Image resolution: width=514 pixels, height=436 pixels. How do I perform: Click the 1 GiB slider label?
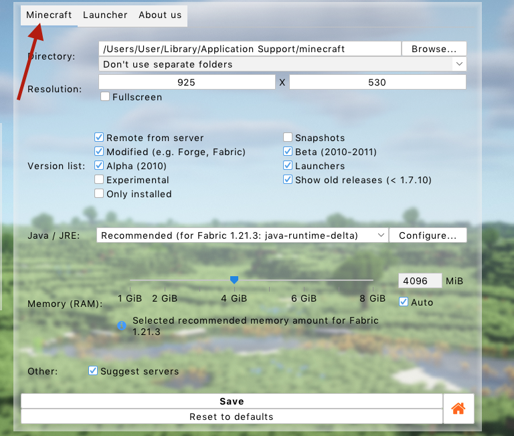point(130,298)
